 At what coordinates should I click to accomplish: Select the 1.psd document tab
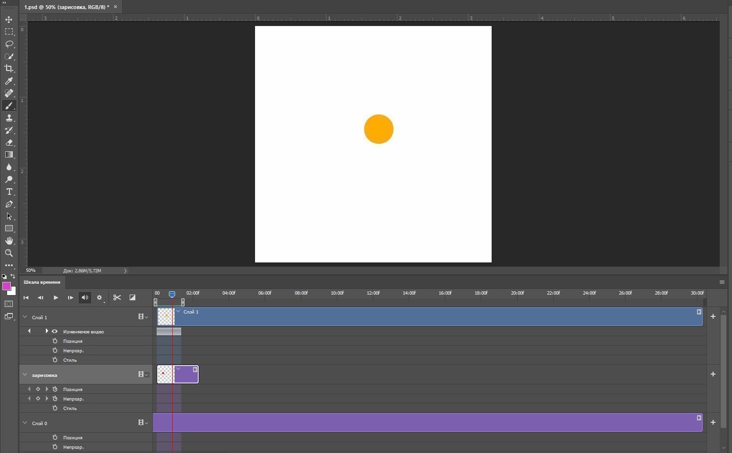[x=66, y=7]
